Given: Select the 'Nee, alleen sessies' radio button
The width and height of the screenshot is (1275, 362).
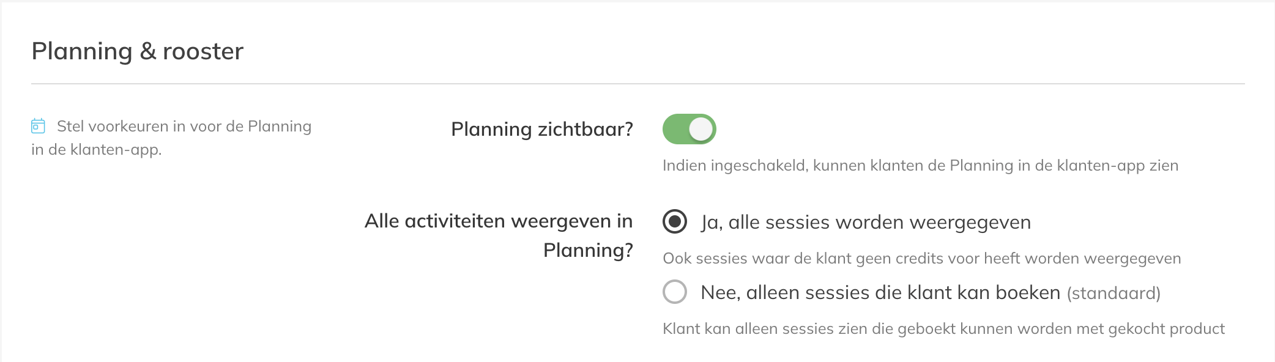Looking at the screenshot, I should point(675,292).
